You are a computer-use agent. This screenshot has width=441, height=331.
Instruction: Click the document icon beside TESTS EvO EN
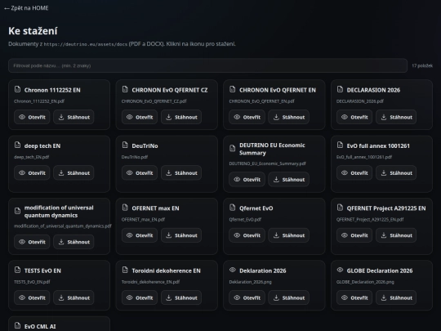17,270
